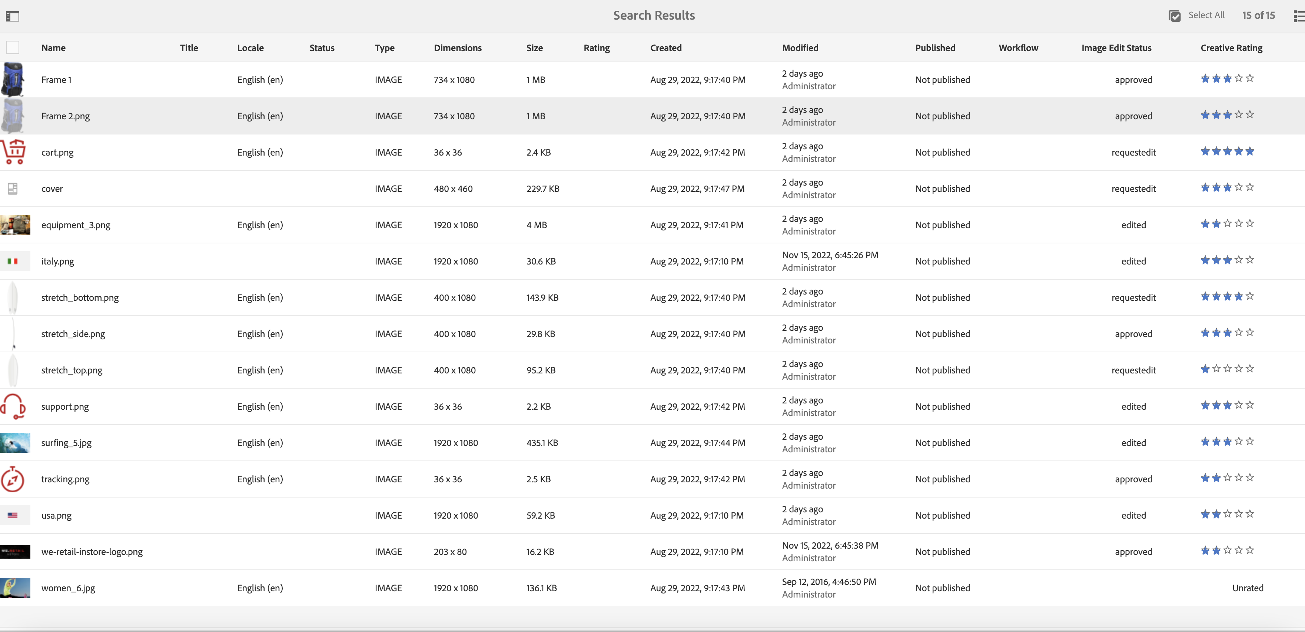The image size is (1305, 632).
Task: Click the Italy flag icon for italy.png
Action: click(12, 261)
